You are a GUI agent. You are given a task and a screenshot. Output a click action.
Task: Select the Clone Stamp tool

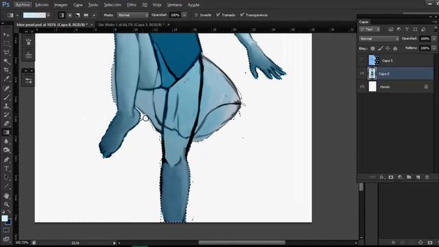pyautogui.click(x=6, y=106)
